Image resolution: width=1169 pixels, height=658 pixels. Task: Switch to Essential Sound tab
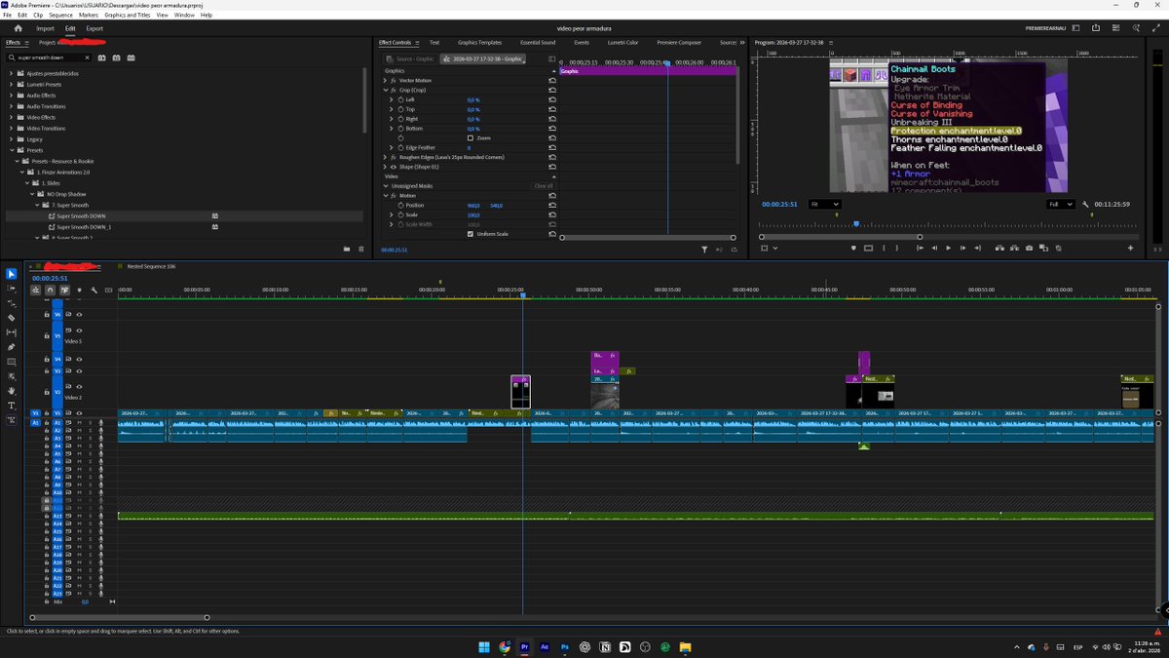tap(538, 43)
